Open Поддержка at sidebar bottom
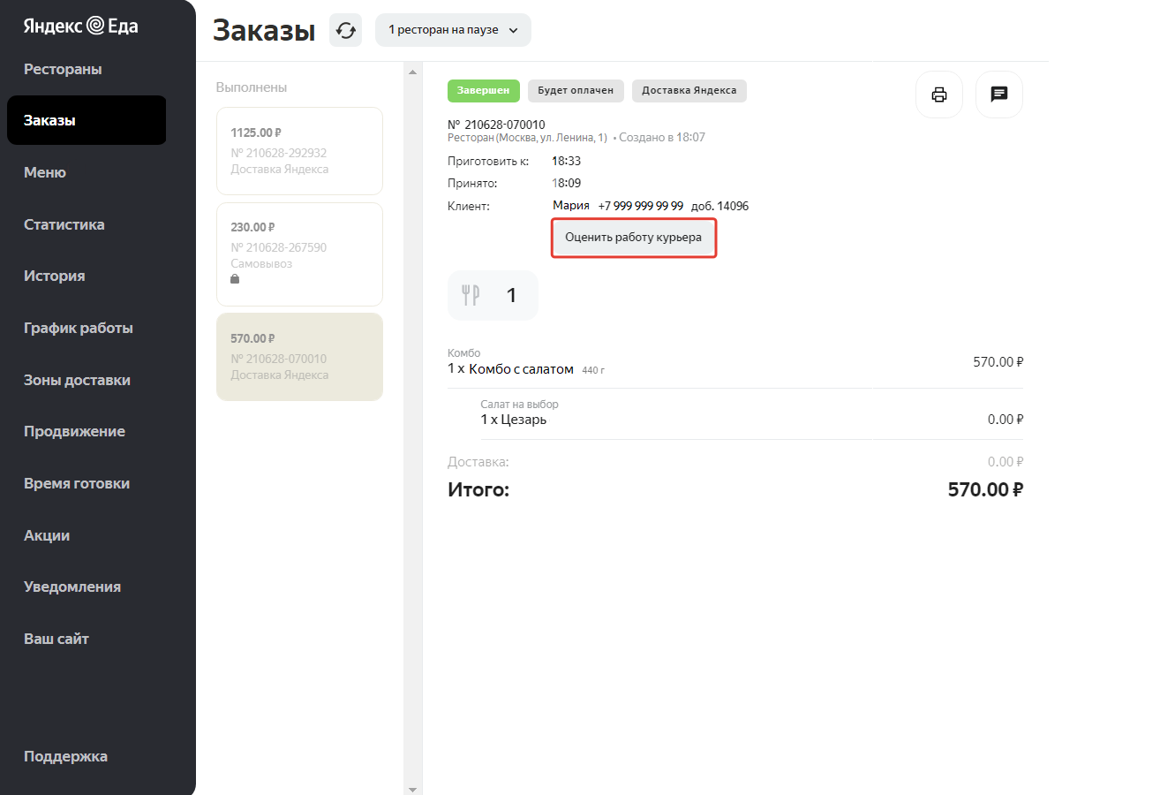The height and width of the screenshot is (795, 1175). (x=65, y=756)
